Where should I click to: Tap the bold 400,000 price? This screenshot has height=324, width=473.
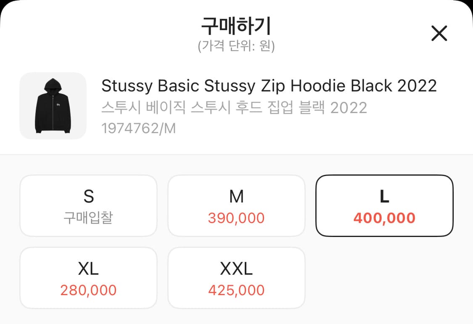(384, 218)
